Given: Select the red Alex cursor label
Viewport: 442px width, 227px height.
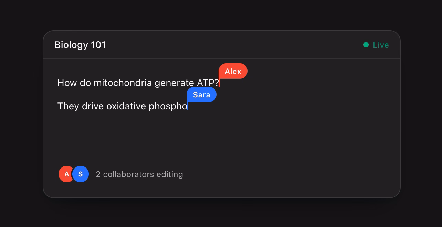Looking at the screenshot, I should [x=233, y=71].
